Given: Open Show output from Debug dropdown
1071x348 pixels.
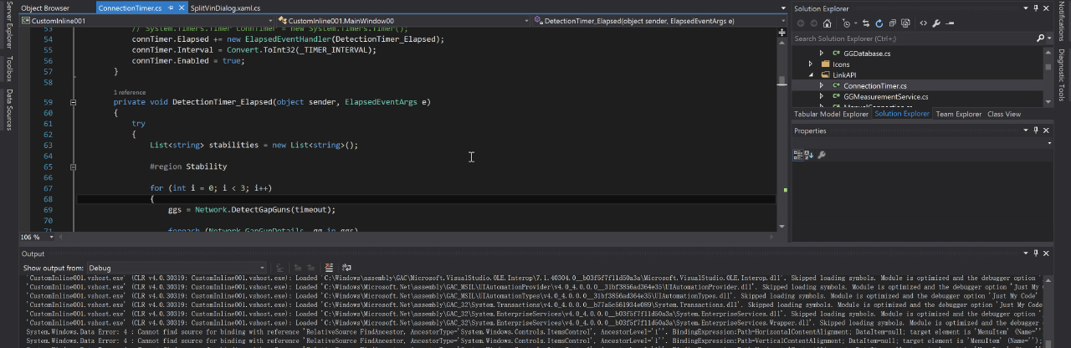Looking at the screenshot, I should (177, 268).
